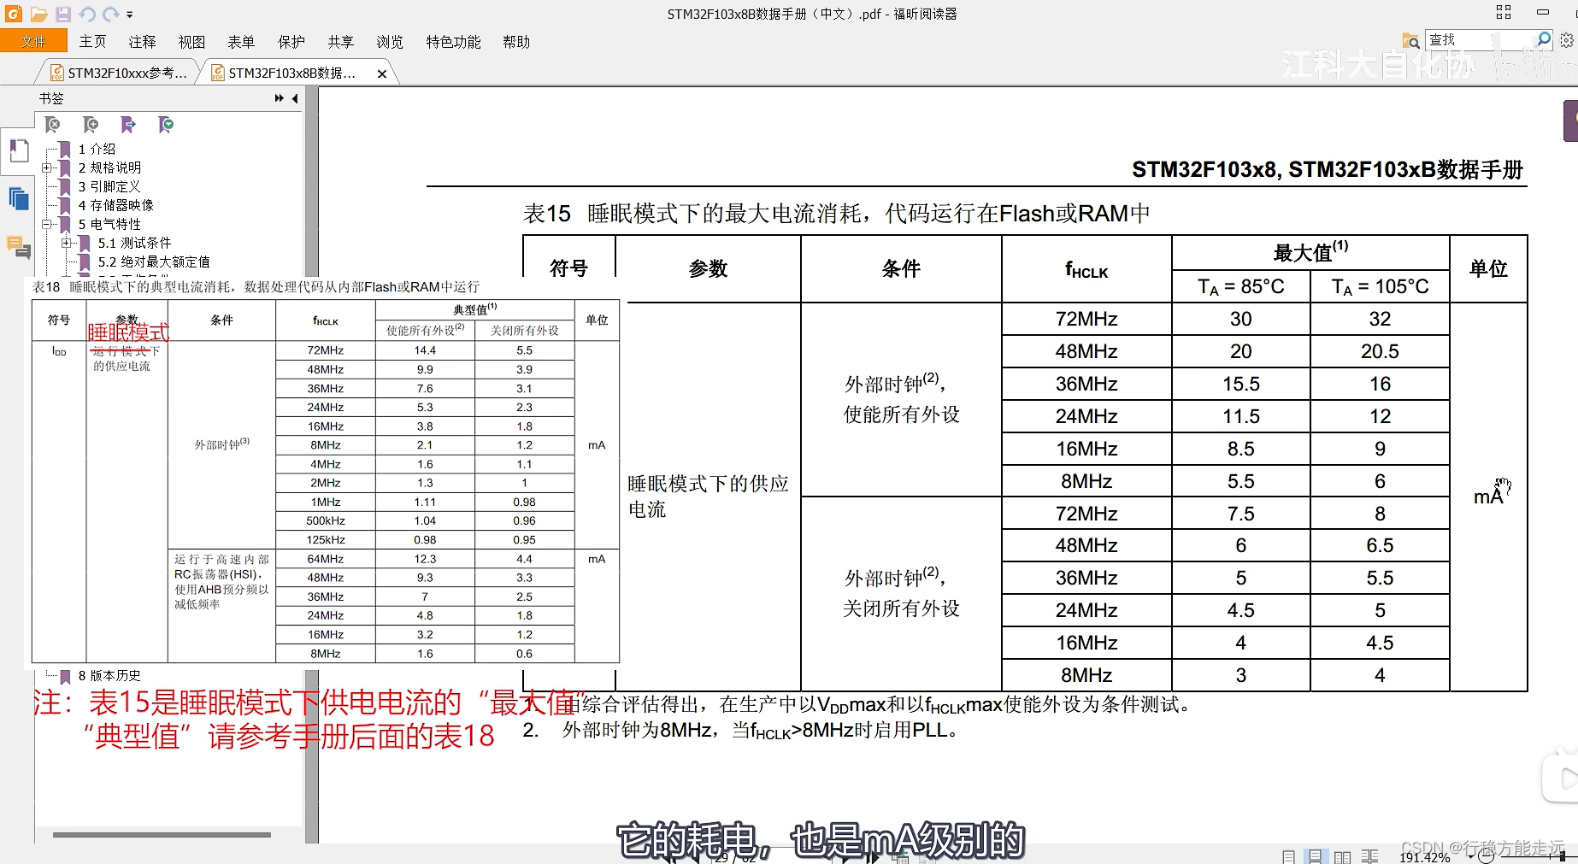Open the 主页 ribbon tab
Viewport: 1578px width, 864px height.
pyautogui.click(x=92, y=42)
